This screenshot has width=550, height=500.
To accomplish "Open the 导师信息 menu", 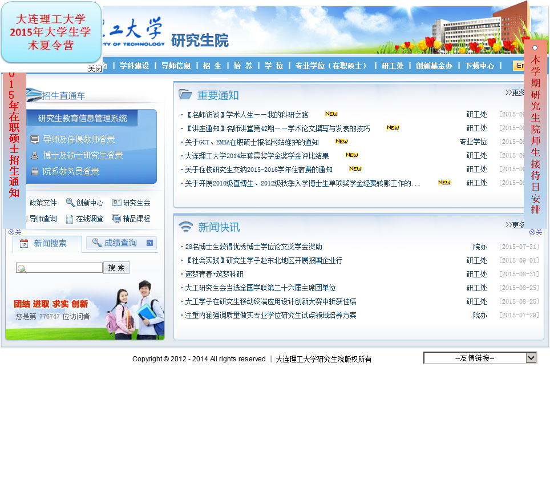I will pyautogui.click(x=176, y=66).
